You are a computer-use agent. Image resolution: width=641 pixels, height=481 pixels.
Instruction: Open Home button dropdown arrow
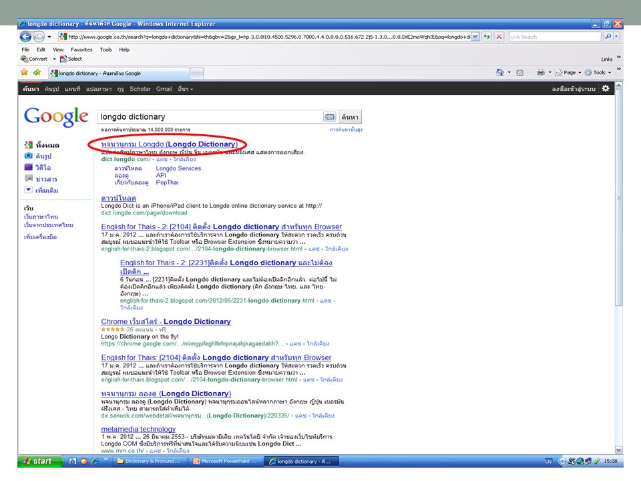[509, 72]
